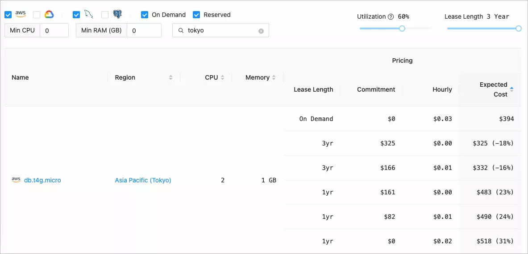Sort table by CPU column
The image size is (528, 254).
click(x=222, y=77)
